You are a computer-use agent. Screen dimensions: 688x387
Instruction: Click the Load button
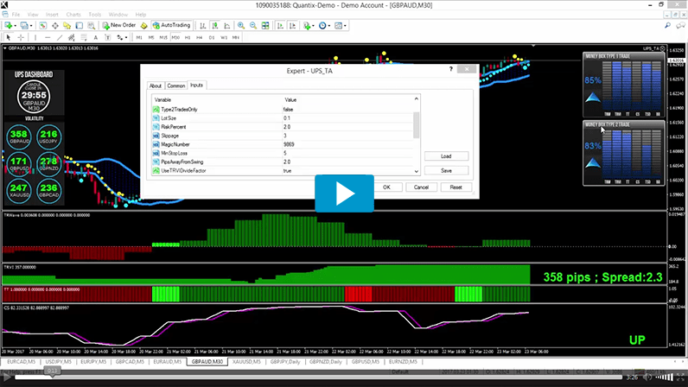click(446, 156)
